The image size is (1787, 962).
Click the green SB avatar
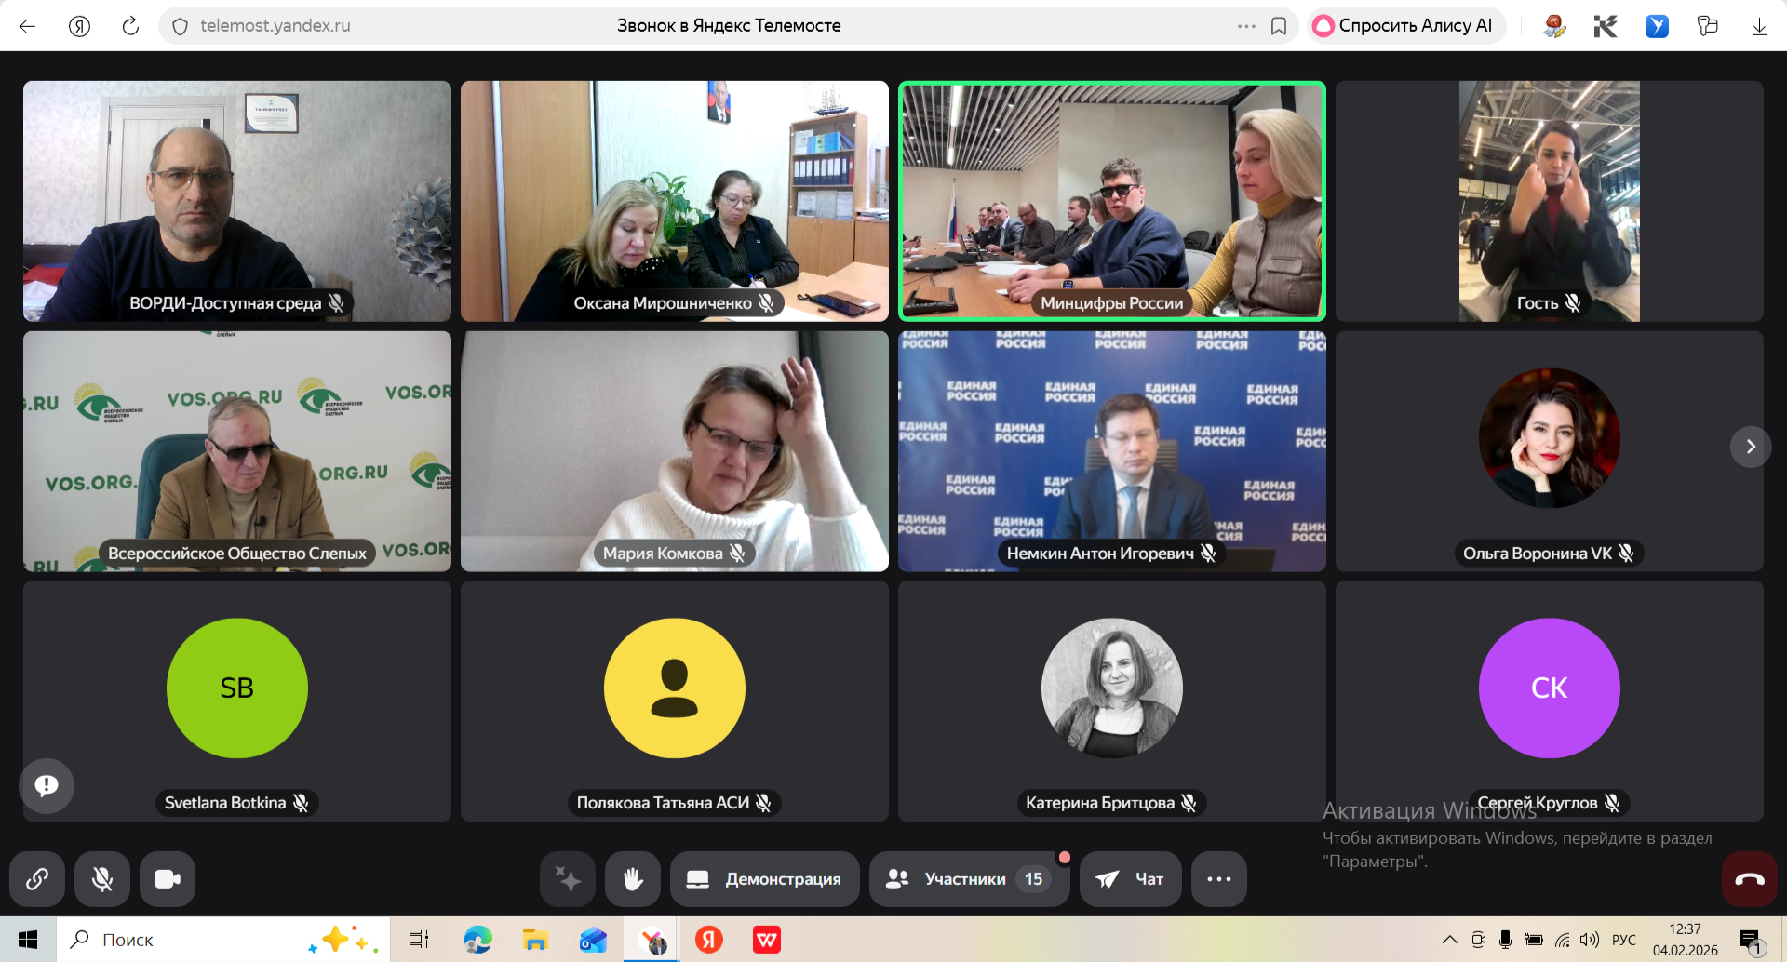pyautogui.click(x=237, y=688)
